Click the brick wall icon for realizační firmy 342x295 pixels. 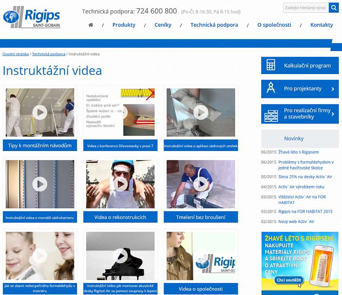(x=271, y=115)
